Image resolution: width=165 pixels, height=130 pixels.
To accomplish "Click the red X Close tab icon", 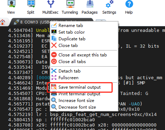I will tap(54, 45).
